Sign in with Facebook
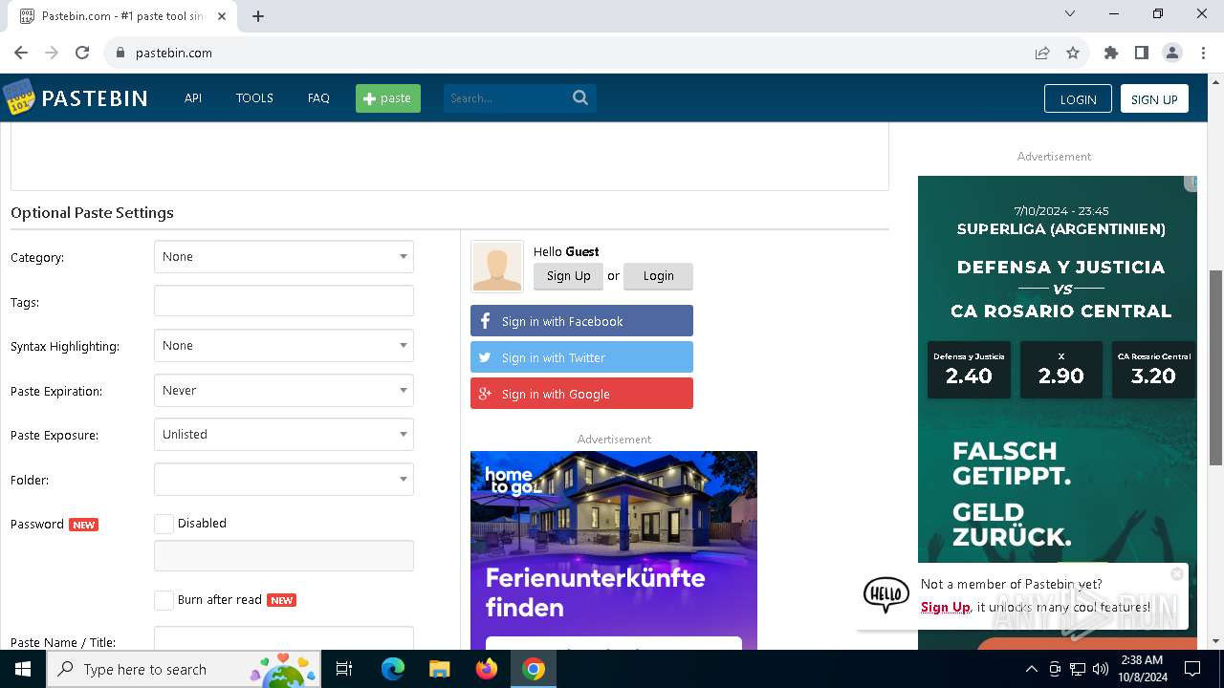Screen dimensions: 1224x688 tap(581, 321)
